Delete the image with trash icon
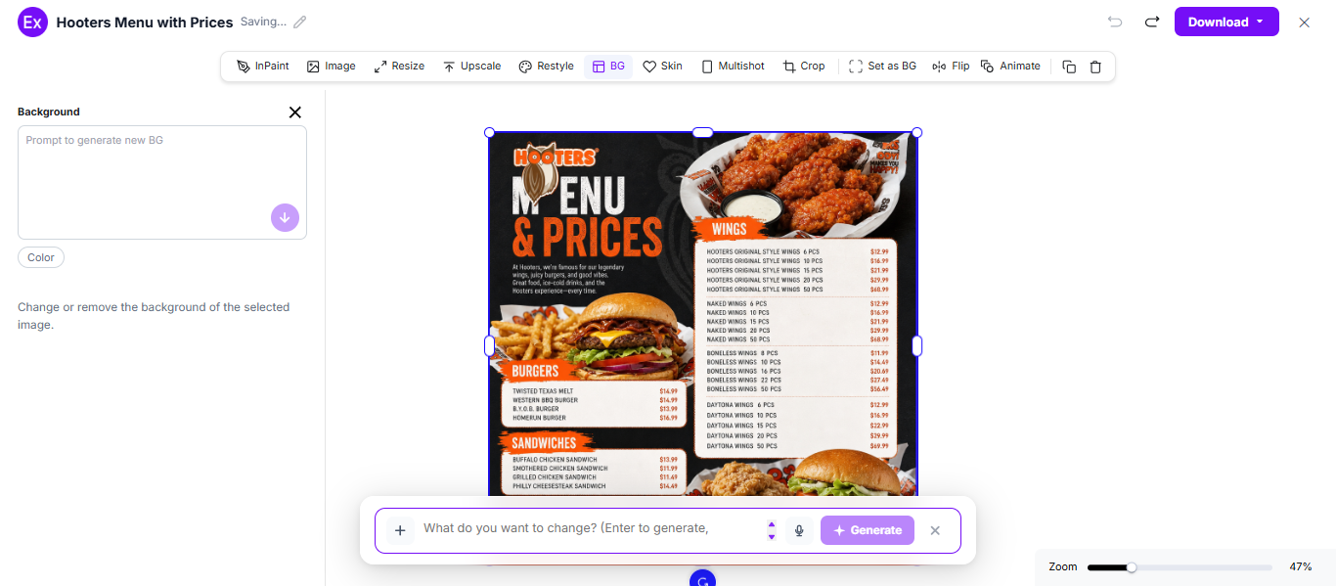 [x=1095, y=67]
